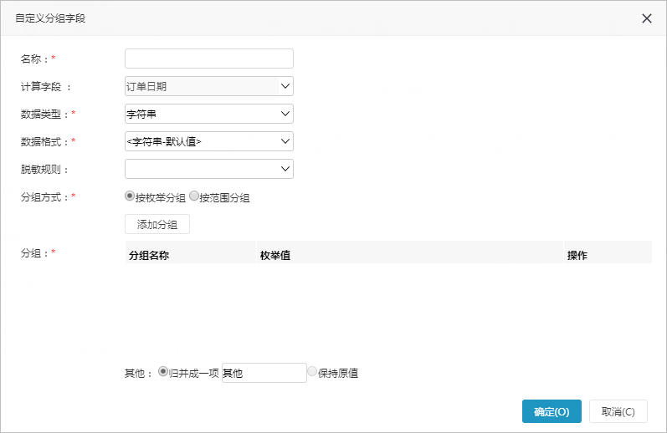The image size is (667, 433).
Task: Open the 计算字段 dropdown showing 订单日期
Action: 209,86
